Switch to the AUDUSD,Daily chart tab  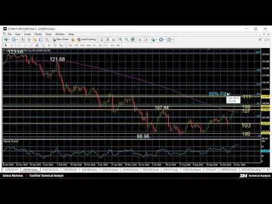pyautogui.click(x=130, y=170)
